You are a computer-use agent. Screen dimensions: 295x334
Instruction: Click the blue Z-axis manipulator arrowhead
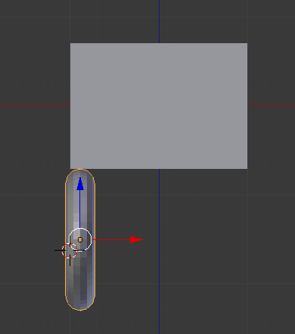pos(80,183)
